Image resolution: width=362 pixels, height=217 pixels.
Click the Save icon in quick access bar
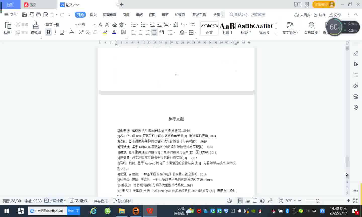[x=24, y=15]
